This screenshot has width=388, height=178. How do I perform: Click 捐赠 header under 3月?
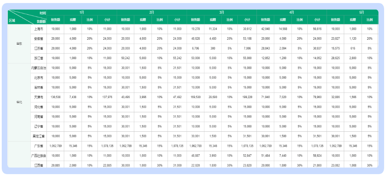click(213, 19)
